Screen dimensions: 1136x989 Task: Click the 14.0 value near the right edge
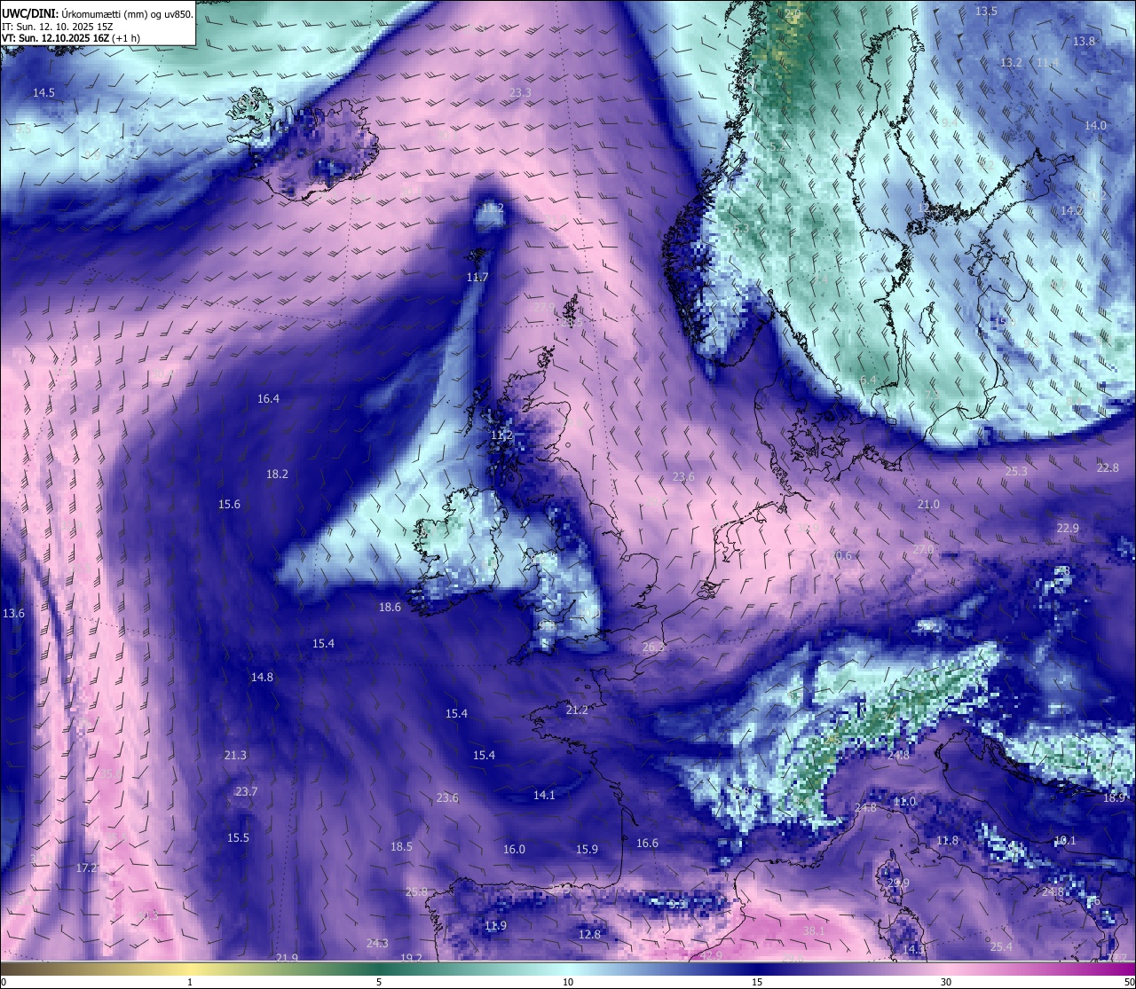click(1095, 126)
